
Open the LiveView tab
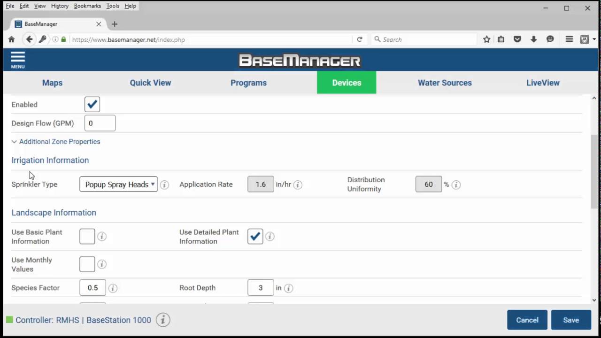[543, 83]
